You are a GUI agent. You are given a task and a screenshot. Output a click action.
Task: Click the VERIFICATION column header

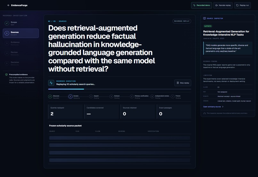[153, 131]
